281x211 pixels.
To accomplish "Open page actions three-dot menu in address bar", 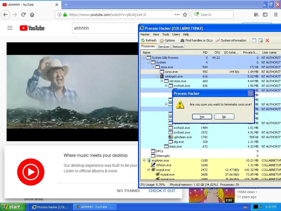I will pyautogui.click(x=177, y=15).
